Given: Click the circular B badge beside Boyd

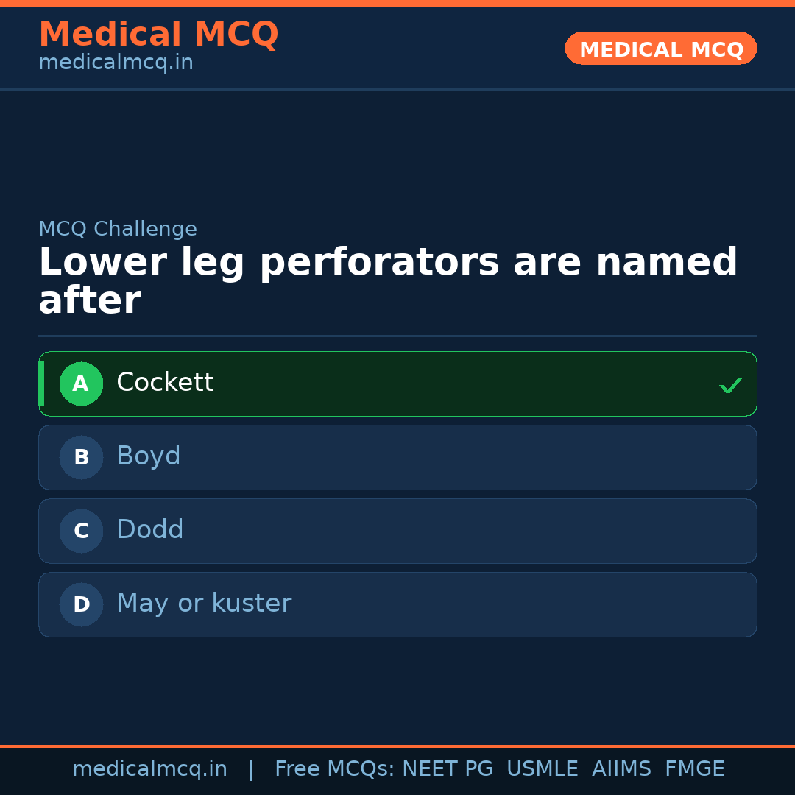Looking at the screenshot, I should click(x=81, y=457).
